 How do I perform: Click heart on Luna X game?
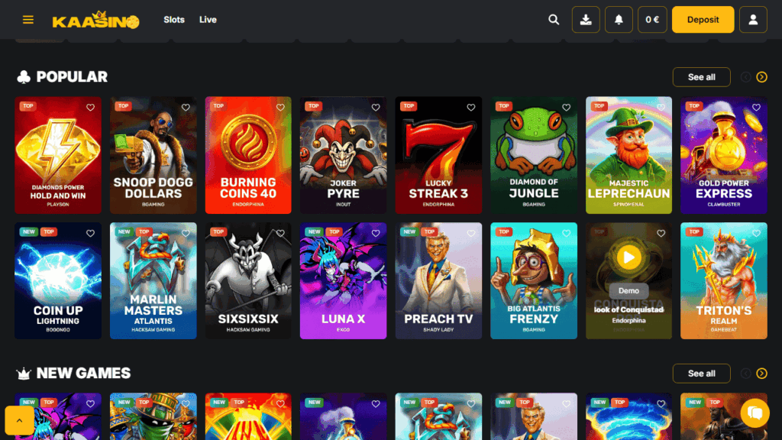[376, 233]
